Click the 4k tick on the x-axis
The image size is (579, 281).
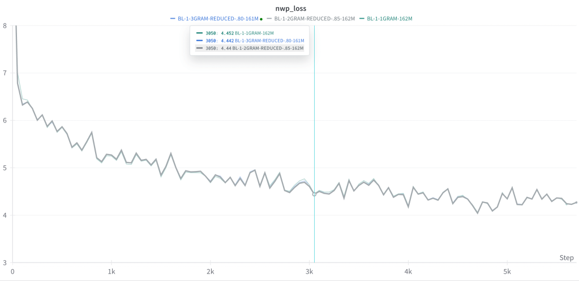point(408,270)
